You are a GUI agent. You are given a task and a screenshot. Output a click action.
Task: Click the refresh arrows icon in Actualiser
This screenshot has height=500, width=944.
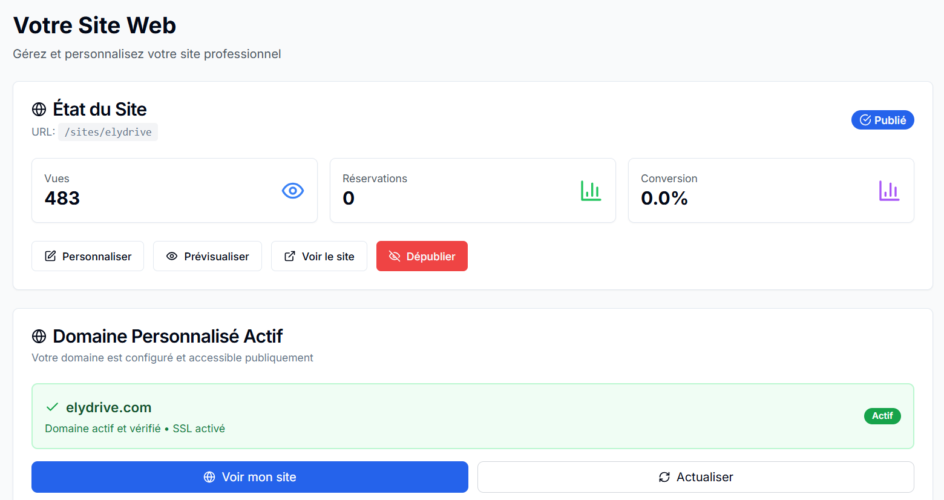(663, 477)
